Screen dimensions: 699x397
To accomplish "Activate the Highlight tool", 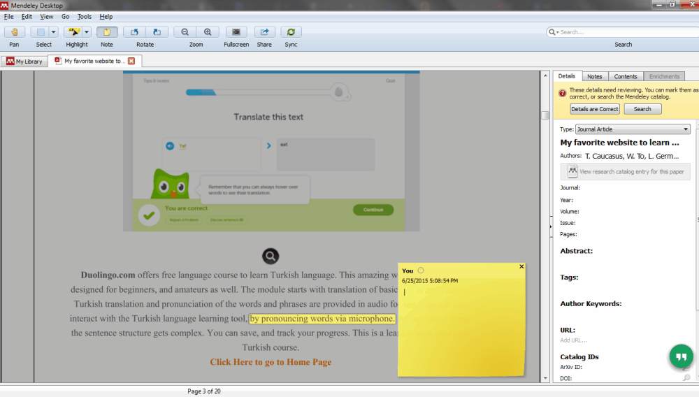I will [73, 32].
